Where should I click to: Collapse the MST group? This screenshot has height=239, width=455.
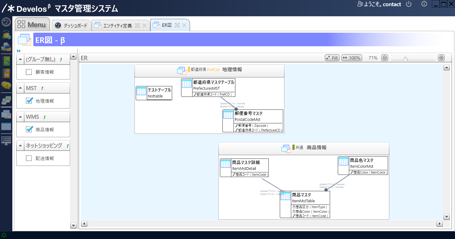pyautogui.click(x=20, y=88)
